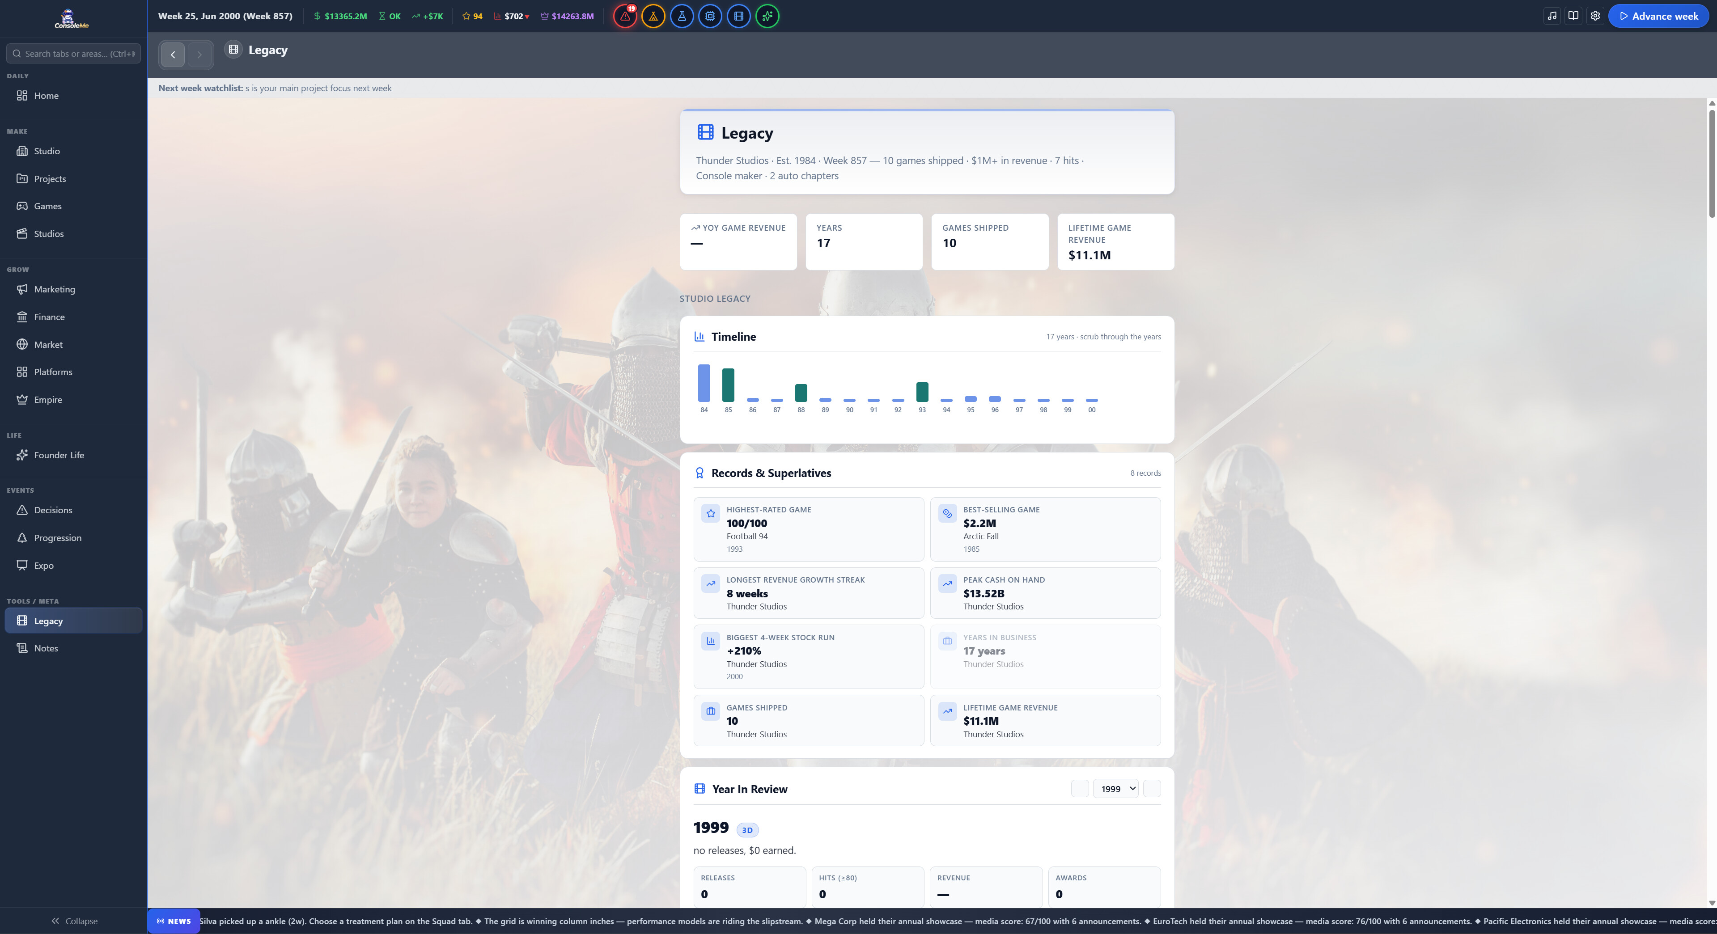Image resolution: width=1717 pixels, height=934 pixels.
Task: Open the Games tab in sidebar
Action: (73, 206)
